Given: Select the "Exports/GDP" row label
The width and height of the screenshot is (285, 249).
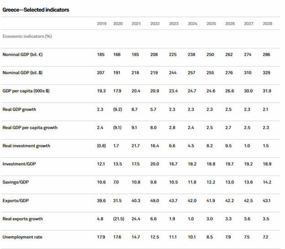Looking at the screenshot, I should click(x=17, y=201).
